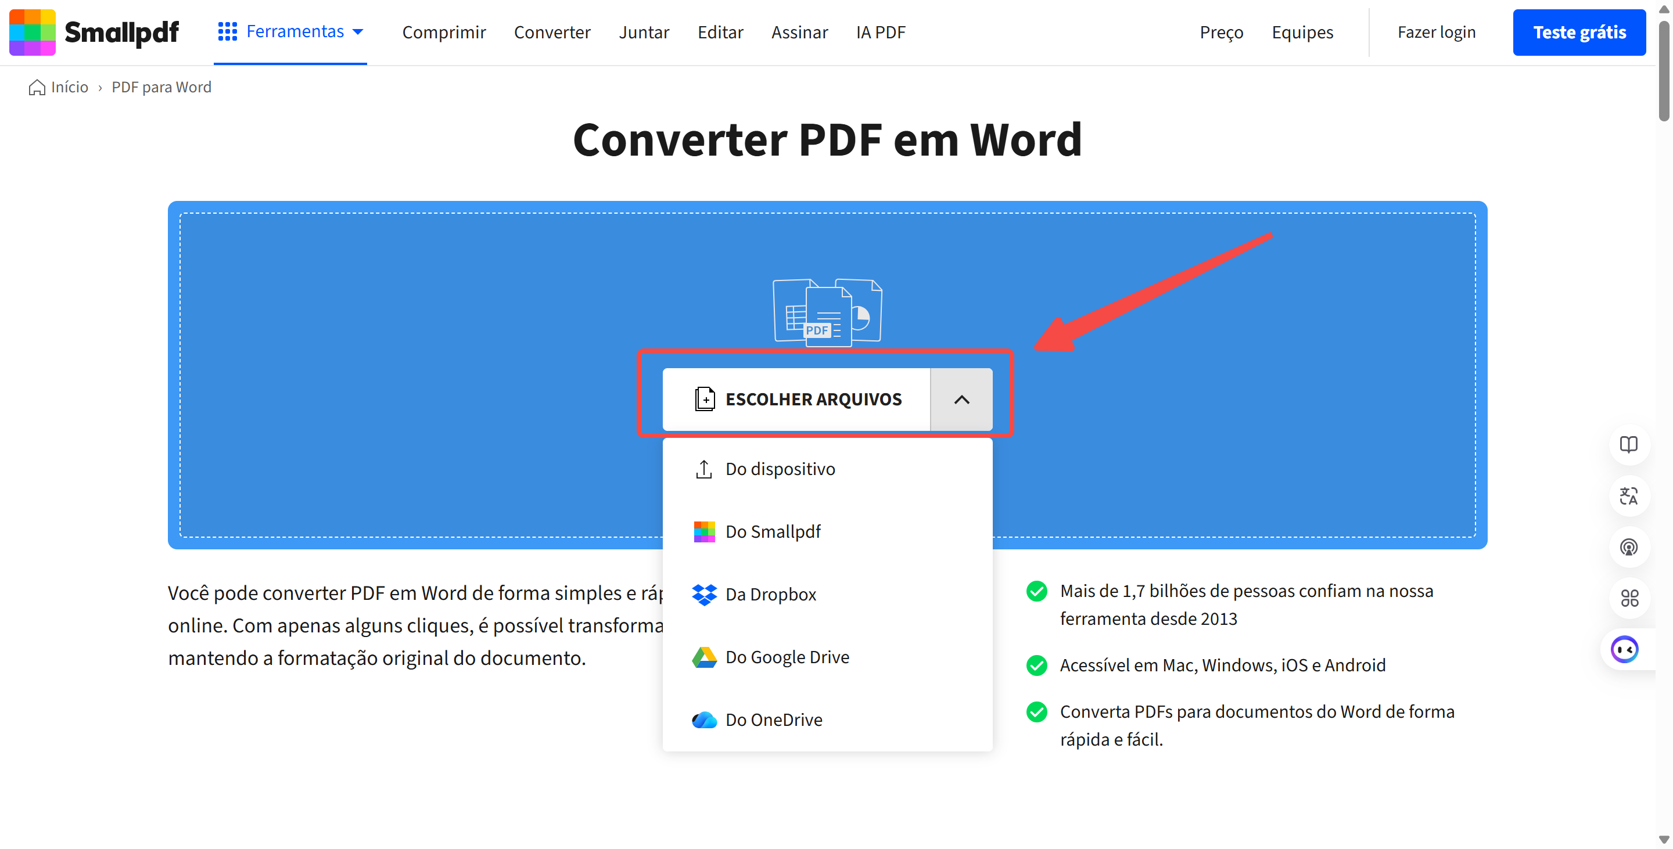Click the page vertical scrollbar thumb
This screenshot has height=849, width=1673.
click(x=1664, y=71)
